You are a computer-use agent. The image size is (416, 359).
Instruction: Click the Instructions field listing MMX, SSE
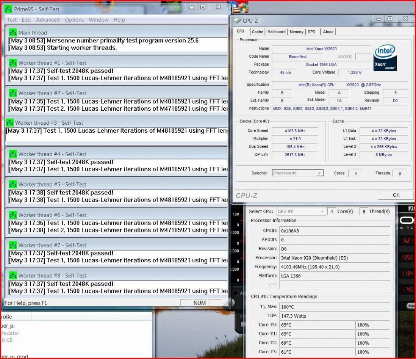point(340,108)
